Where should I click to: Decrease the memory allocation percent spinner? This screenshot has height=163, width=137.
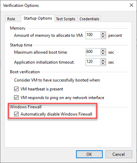click(x=103, y=37)
